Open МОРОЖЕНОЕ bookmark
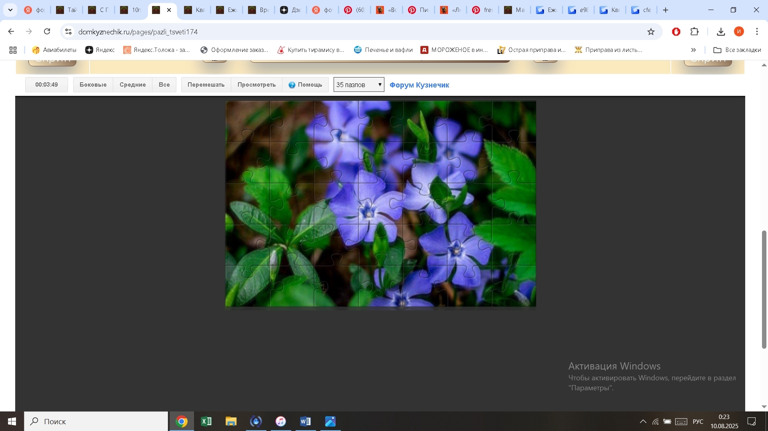The height and width of the screenshot is (431, 768). pos(454,50)
